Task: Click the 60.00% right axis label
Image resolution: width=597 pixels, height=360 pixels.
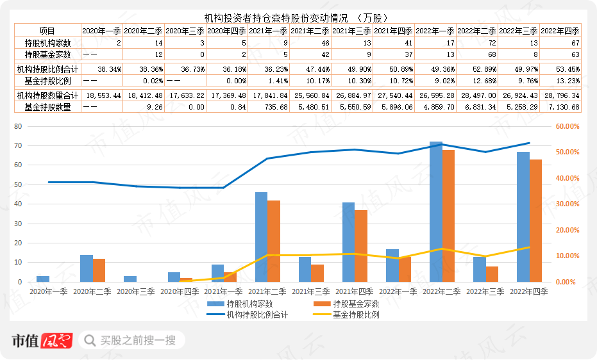Action: tap(568, 126)
